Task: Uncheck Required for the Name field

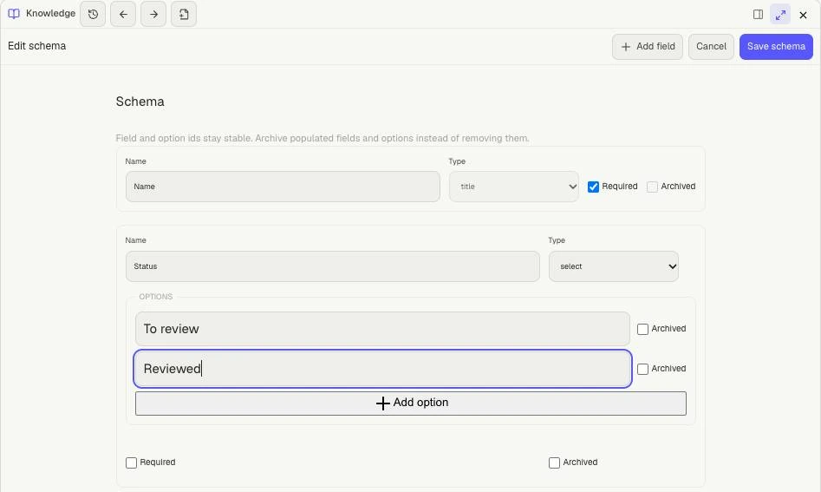Action: coord(593,187)
